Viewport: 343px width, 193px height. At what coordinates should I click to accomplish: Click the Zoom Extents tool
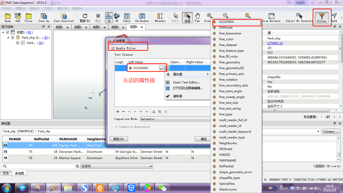click(x=271, y=17)
